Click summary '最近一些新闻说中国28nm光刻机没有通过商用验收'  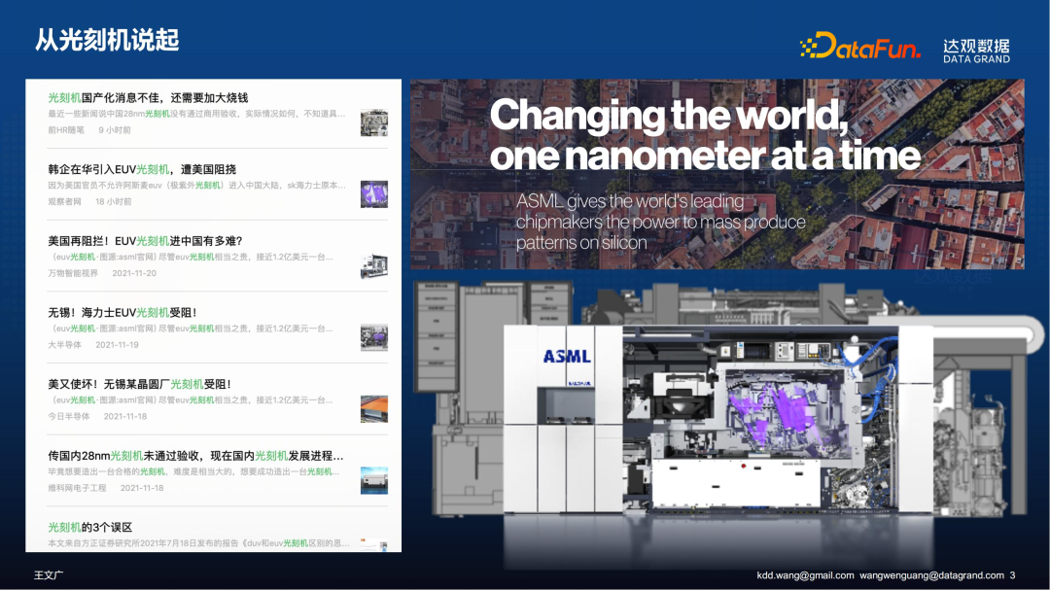point(196,114)
